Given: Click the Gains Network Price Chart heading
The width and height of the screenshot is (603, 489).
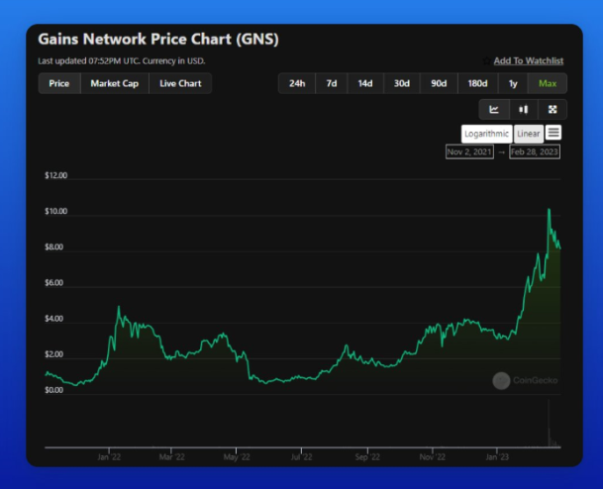Looking at the screenshot, I should tap(158, 40).
